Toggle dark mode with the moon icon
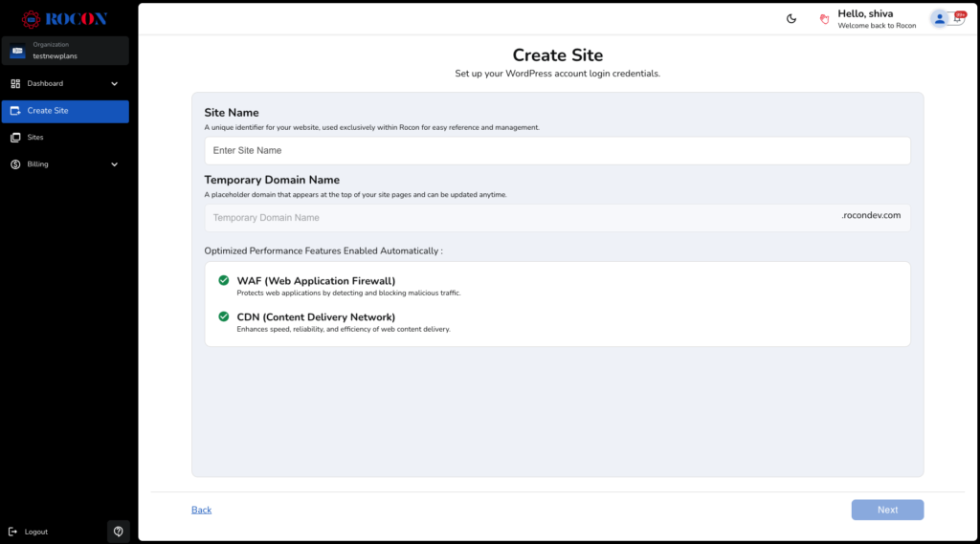This screenshot has width=980, height=544. (791, 19)
